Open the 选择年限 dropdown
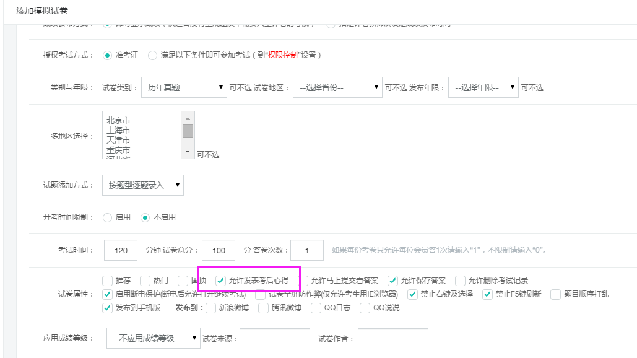Image resolution: width=637 pixels, height=358 pixels. (x=483, y=88)
